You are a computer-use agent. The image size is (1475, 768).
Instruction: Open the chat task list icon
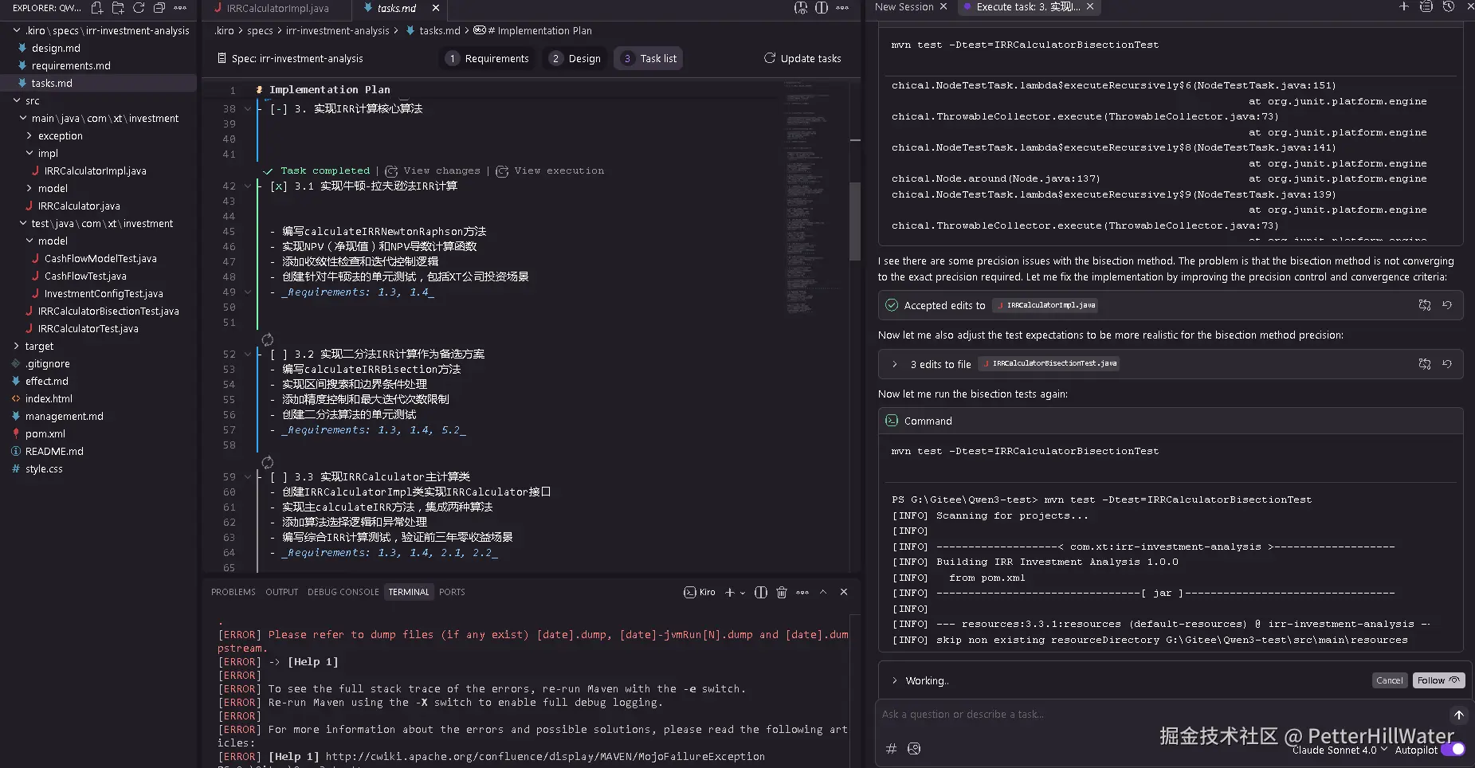coord(1426,6)
